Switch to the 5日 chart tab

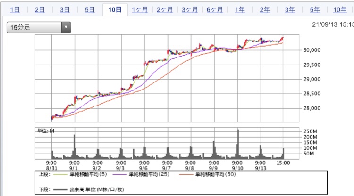pos(90,10)
